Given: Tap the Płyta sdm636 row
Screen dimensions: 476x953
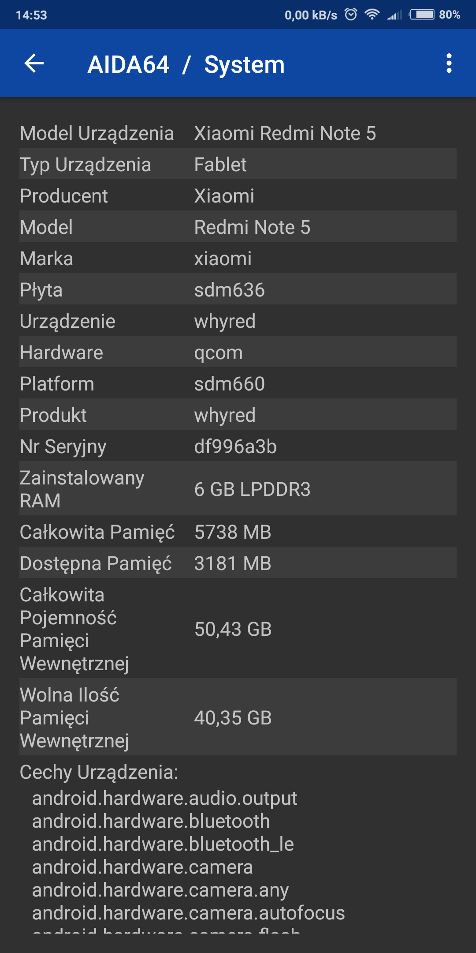Looking at the screenshot, I should (x=238, y=290).
